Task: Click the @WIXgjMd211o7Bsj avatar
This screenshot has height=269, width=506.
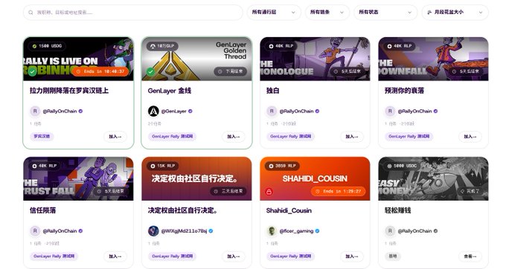Action: 153,231
